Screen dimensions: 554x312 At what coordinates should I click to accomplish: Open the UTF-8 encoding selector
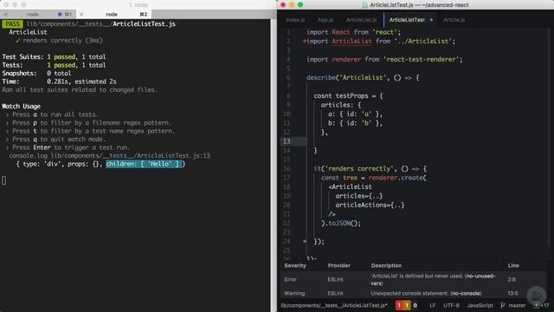451,305
